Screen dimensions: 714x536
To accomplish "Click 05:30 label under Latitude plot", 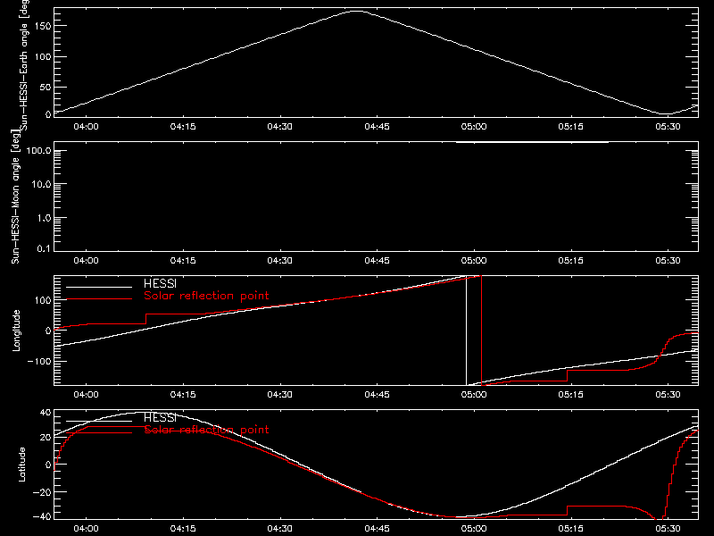I will coord(668,528).
